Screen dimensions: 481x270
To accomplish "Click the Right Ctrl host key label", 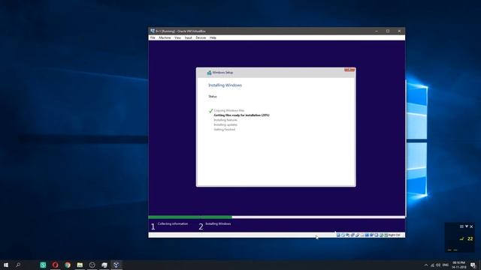I will click(394, 235).
